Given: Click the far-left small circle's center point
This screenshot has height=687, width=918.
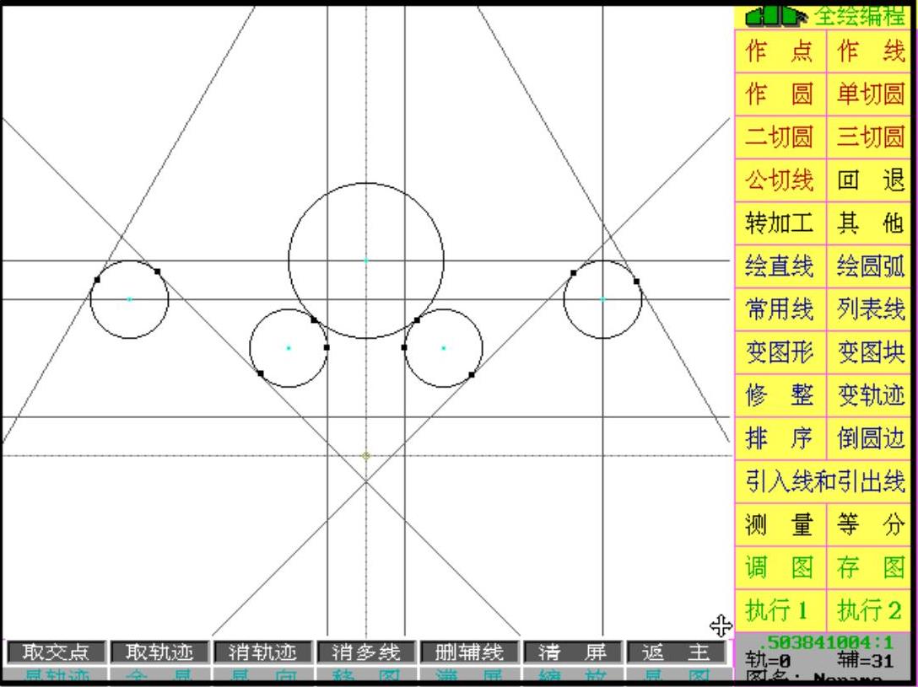Looking at the screenshot, I should 129,298.
